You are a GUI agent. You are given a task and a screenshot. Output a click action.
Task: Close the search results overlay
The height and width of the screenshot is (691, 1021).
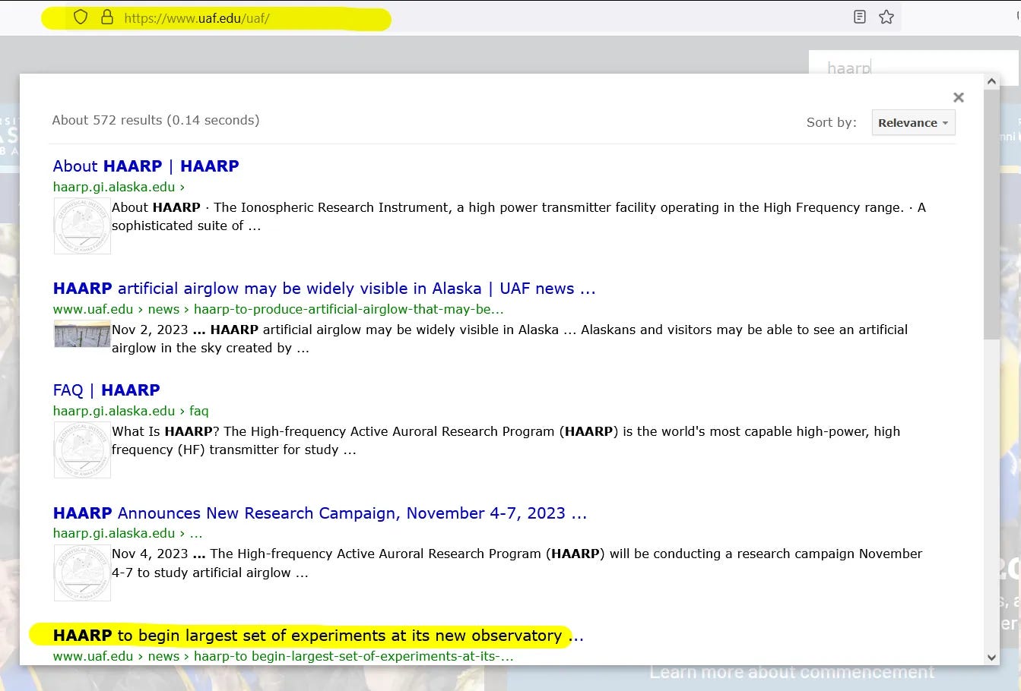pyautogui.click(x=959, y=97)
